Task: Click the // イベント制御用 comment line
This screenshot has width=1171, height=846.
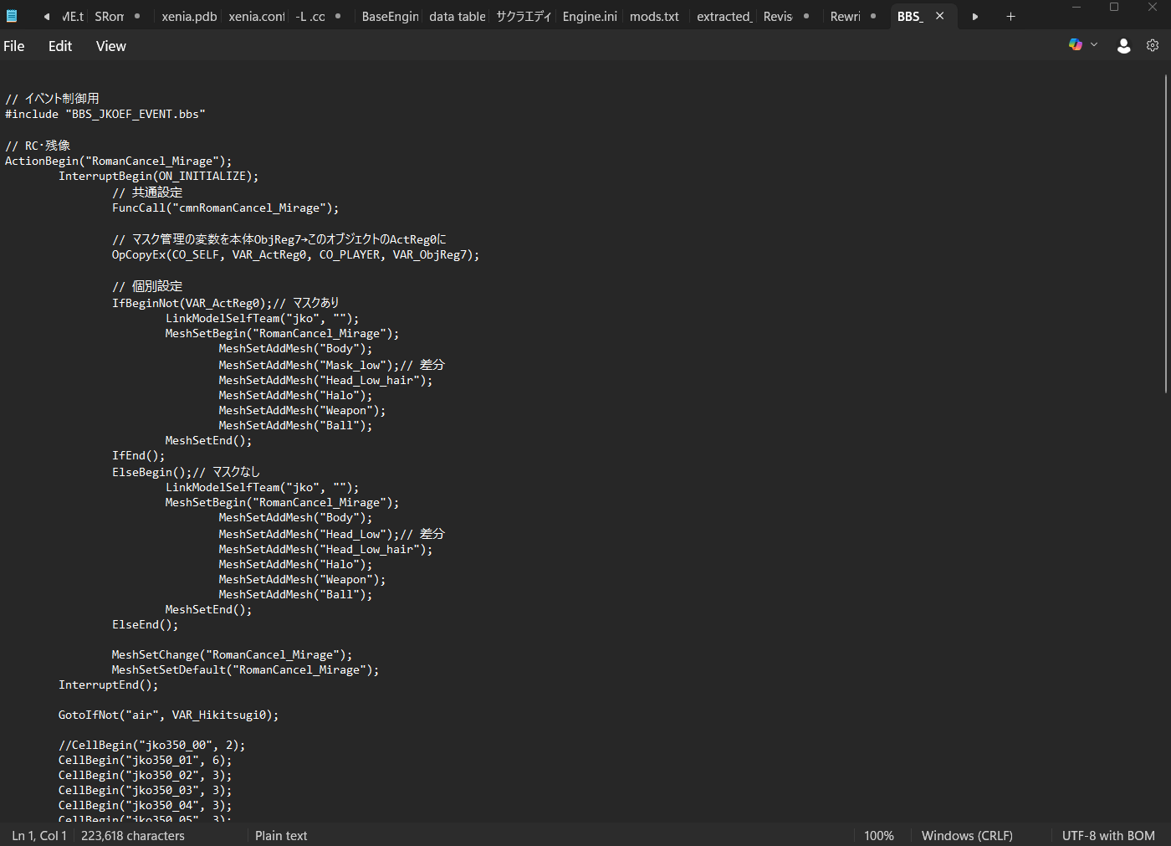Action: tap(52, 99)
